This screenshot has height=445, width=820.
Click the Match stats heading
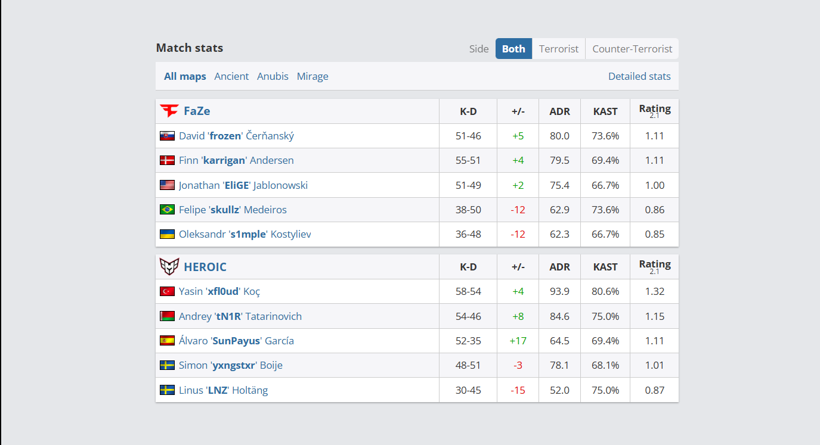[x=190, y=48]
